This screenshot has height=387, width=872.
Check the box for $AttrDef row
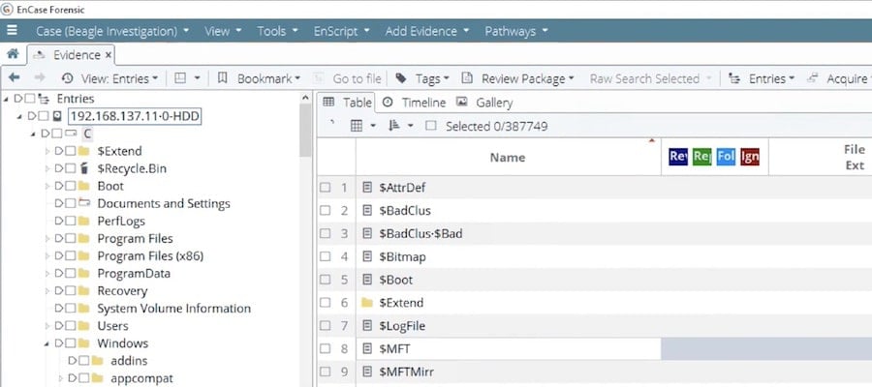(326, 188)
